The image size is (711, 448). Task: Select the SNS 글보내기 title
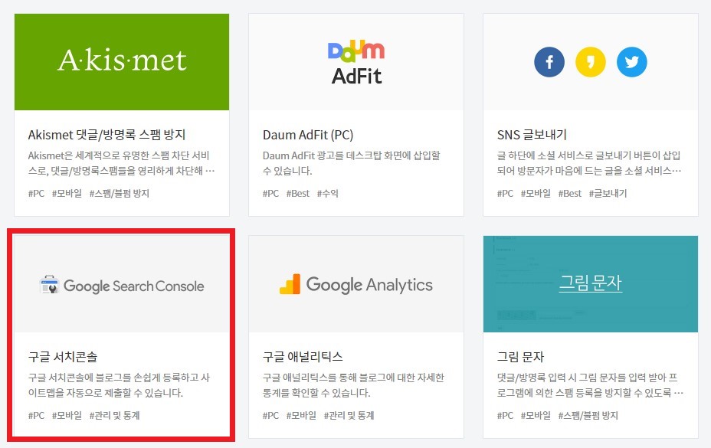pyautogui.click(x=532, y=135)
